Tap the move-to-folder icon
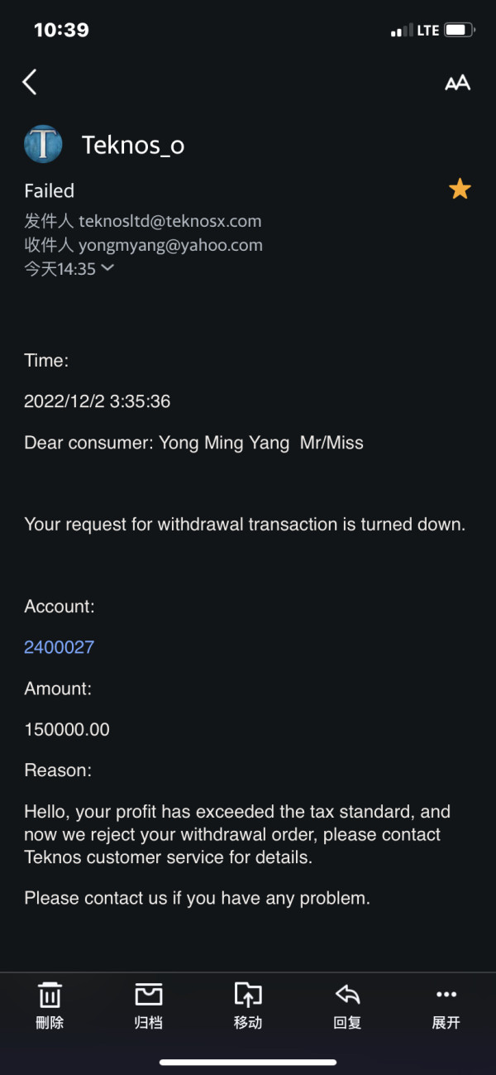 pyautogui.click(x=248, y=995)
